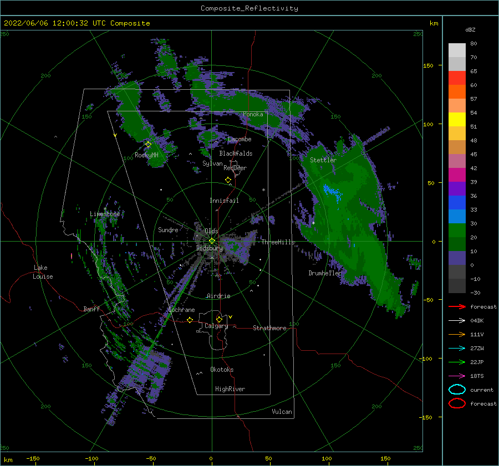Select the lightest gray swatch at top of scale
499x466 pixels.
457,50
